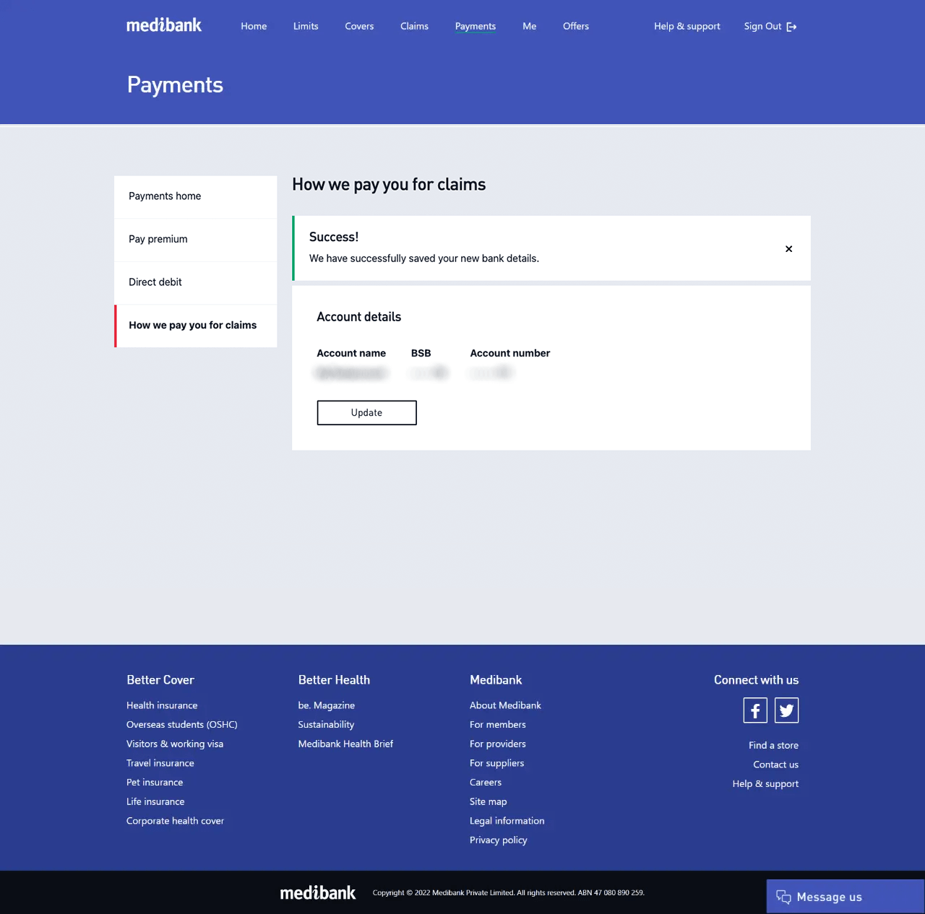
Task: Open the Offers menu item
Action: (x=576, y=26)
